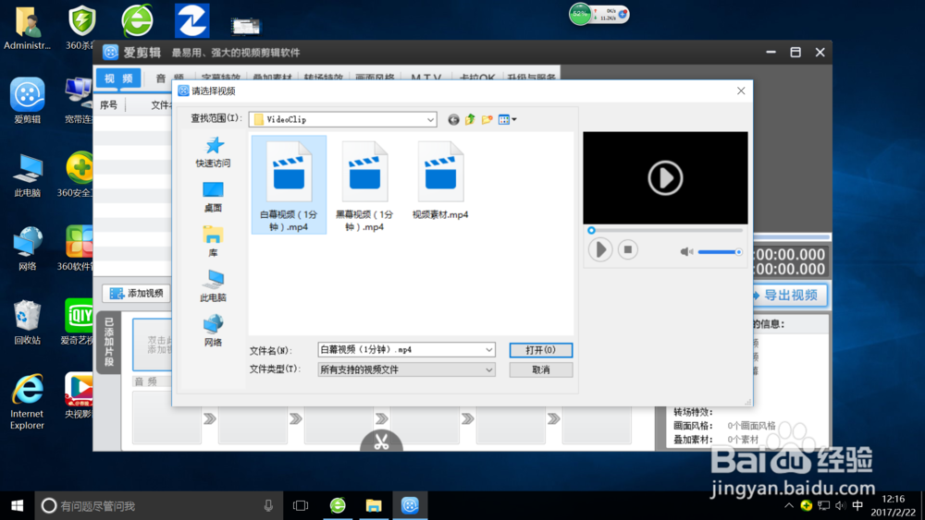Viewport: 925px width, 520px height.
Task: Open the 爱奇艺 desktop icon
Action: click(79, 322)
